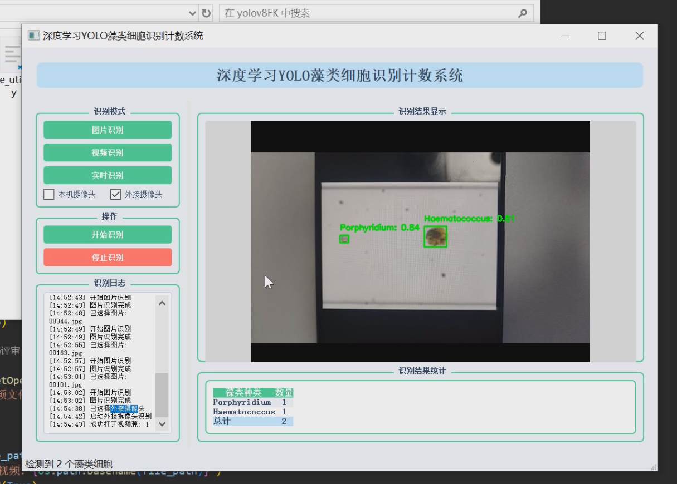Select 图片识别 image recognition mode
Viewport: 677px width, 484px height.
(x=108, y=130)
